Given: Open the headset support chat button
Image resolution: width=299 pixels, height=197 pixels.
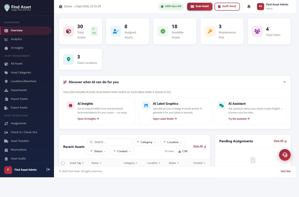Looking at the screenshot, I should click(x=285, y=155).
